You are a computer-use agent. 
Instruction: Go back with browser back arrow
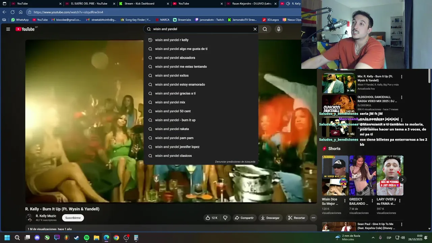pos(4,12)
